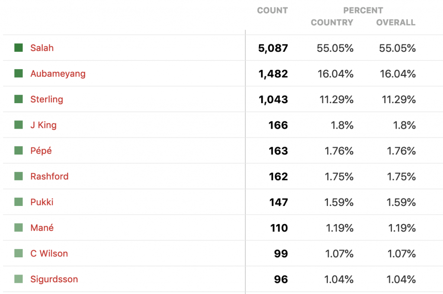Click Salah's count value 5,087
443x294 pixels.
(273, 48)
